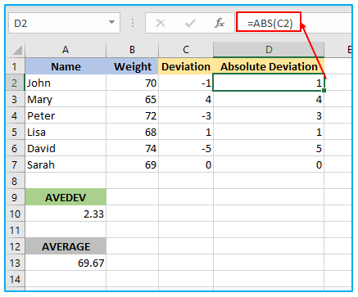
Task: Click the formula bar resize dots handle
Action: (133, 23)
